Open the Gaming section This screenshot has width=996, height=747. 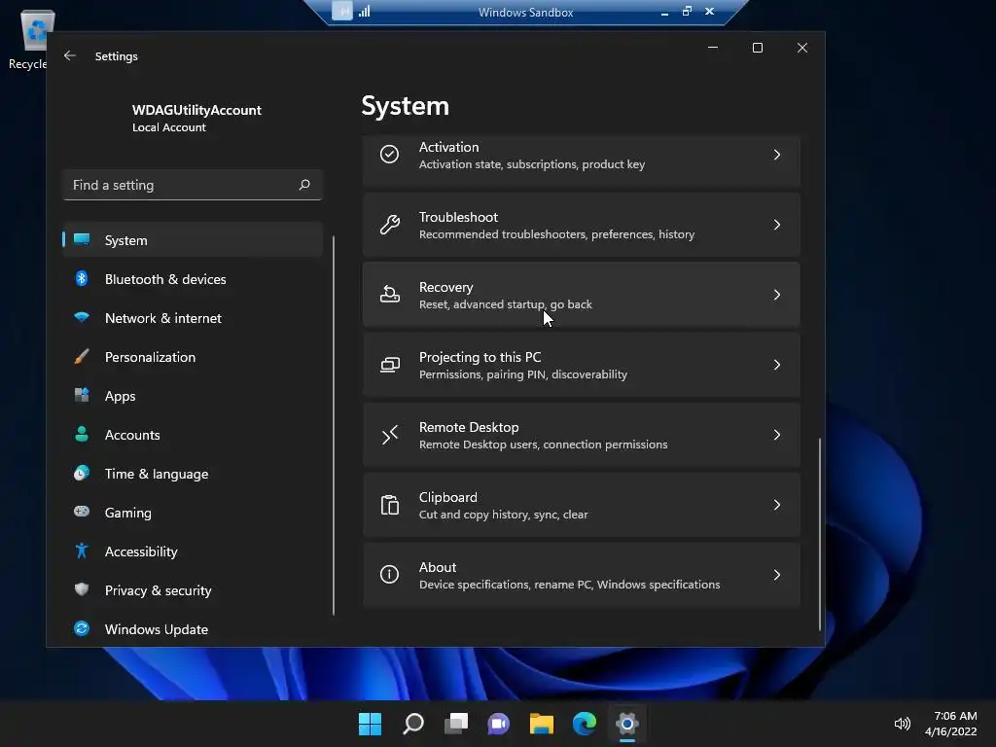point(193,513)
